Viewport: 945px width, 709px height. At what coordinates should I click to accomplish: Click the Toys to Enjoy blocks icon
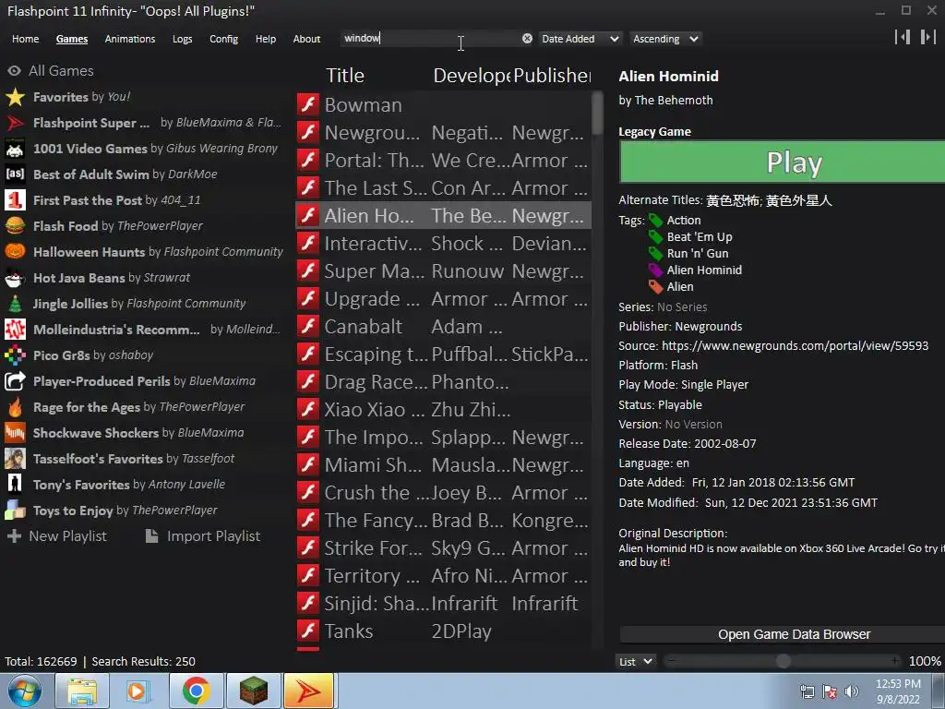pyautogui.click(x=15, y=511)
